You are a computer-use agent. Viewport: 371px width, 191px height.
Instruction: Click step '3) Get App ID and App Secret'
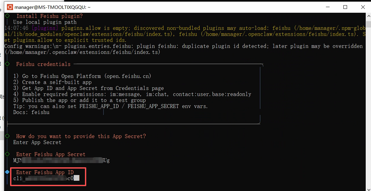(89, 88)
